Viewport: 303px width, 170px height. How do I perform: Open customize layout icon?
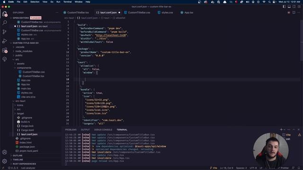(x=299, y=7)
